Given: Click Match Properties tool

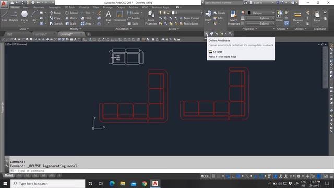Looking at the screenshot, I should point(234,18).
